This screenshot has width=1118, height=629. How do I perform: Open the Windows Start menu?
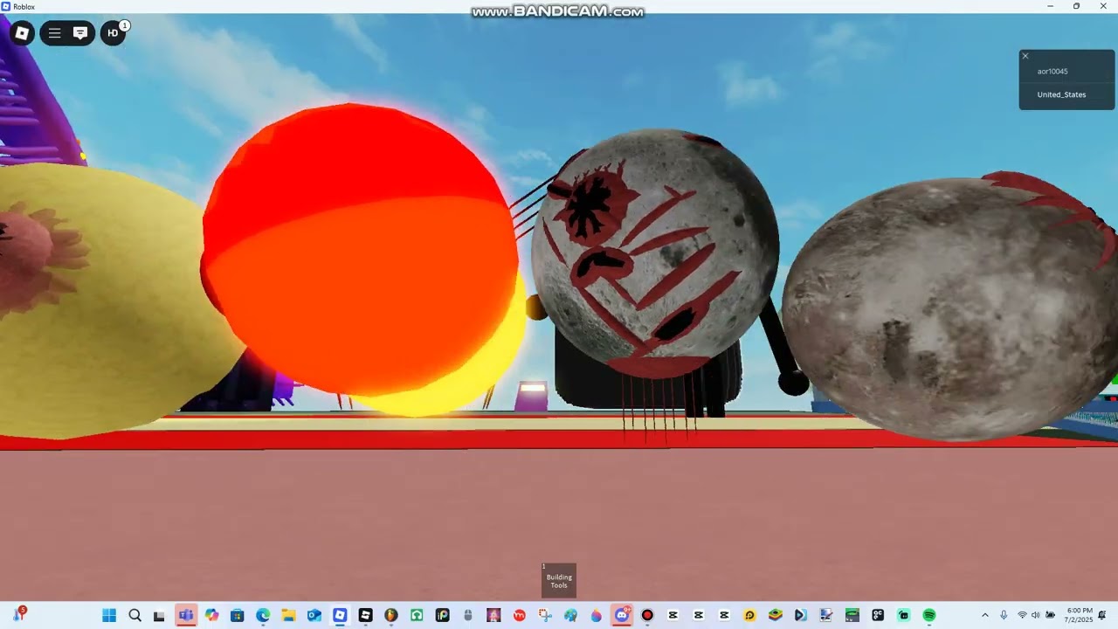pos(109,616)
